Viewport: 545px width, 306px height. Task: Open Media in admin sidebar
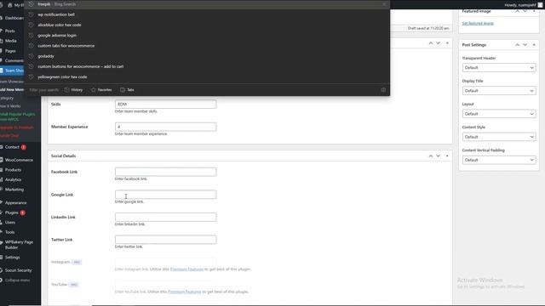[x=10, y=41]
